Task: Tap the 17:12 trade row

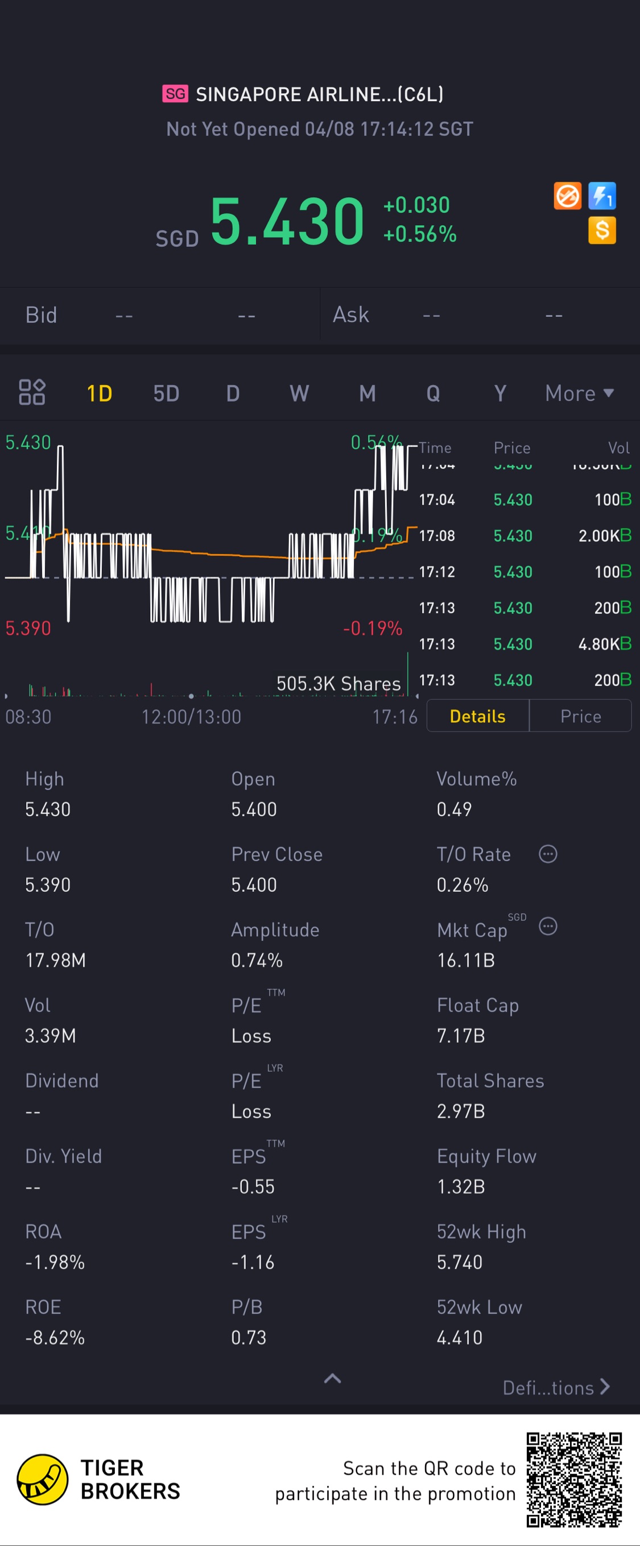Action: click(525, 571)
